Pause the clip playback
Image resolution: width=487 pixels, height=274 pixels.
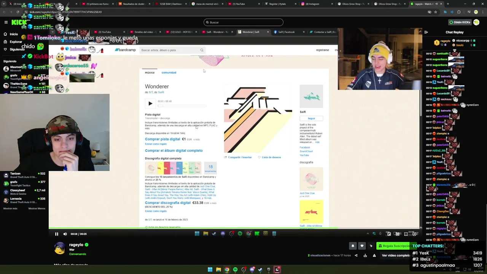(x=56, y=234)
